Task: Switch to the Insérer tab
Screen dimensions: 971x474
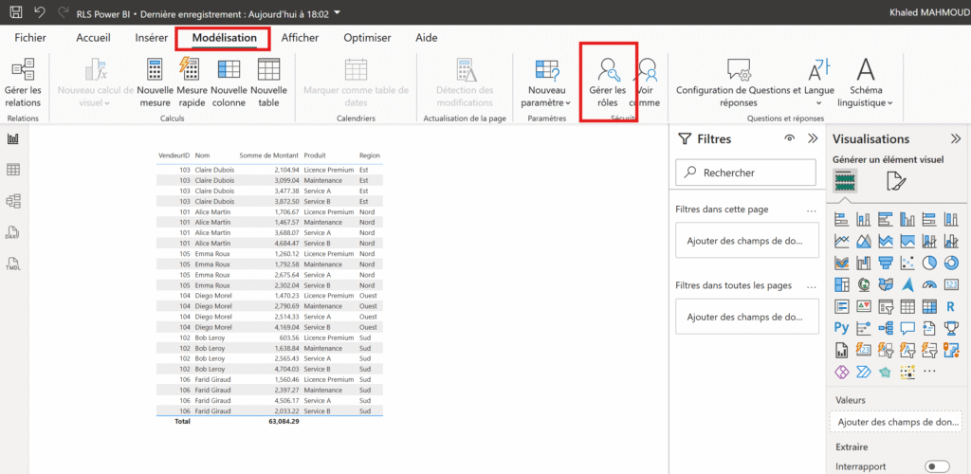Action: pos(151,38)
